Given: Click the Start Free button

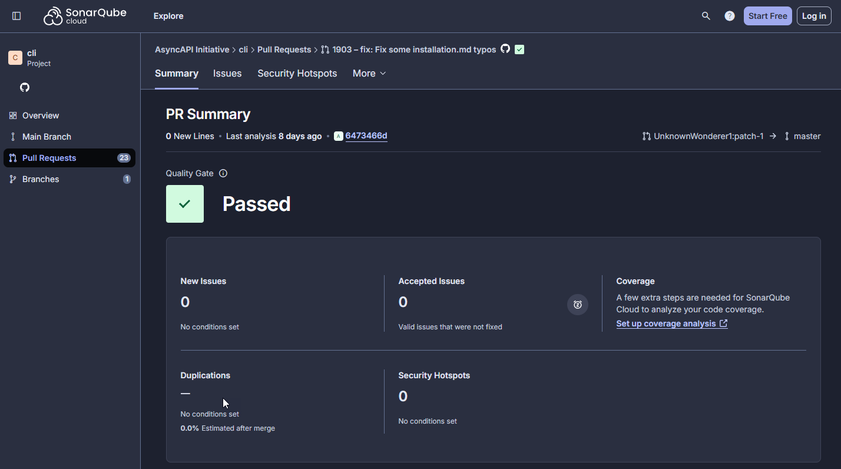Looking at the screenshot, I should pyautogui.click(x=767, y=16).
